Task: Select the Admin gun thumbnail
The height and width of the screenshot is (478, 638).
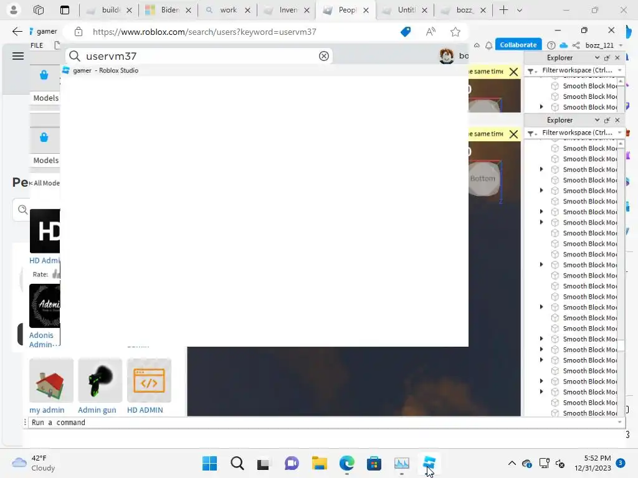Action: click(x=100, y=380)
